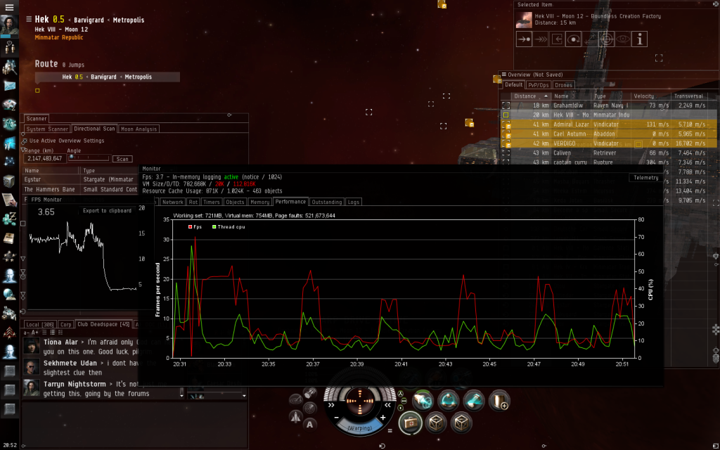This screenshot has width=720, height=450.
Task: Click the station thumbnail in Selected Item
Action: 524,20
